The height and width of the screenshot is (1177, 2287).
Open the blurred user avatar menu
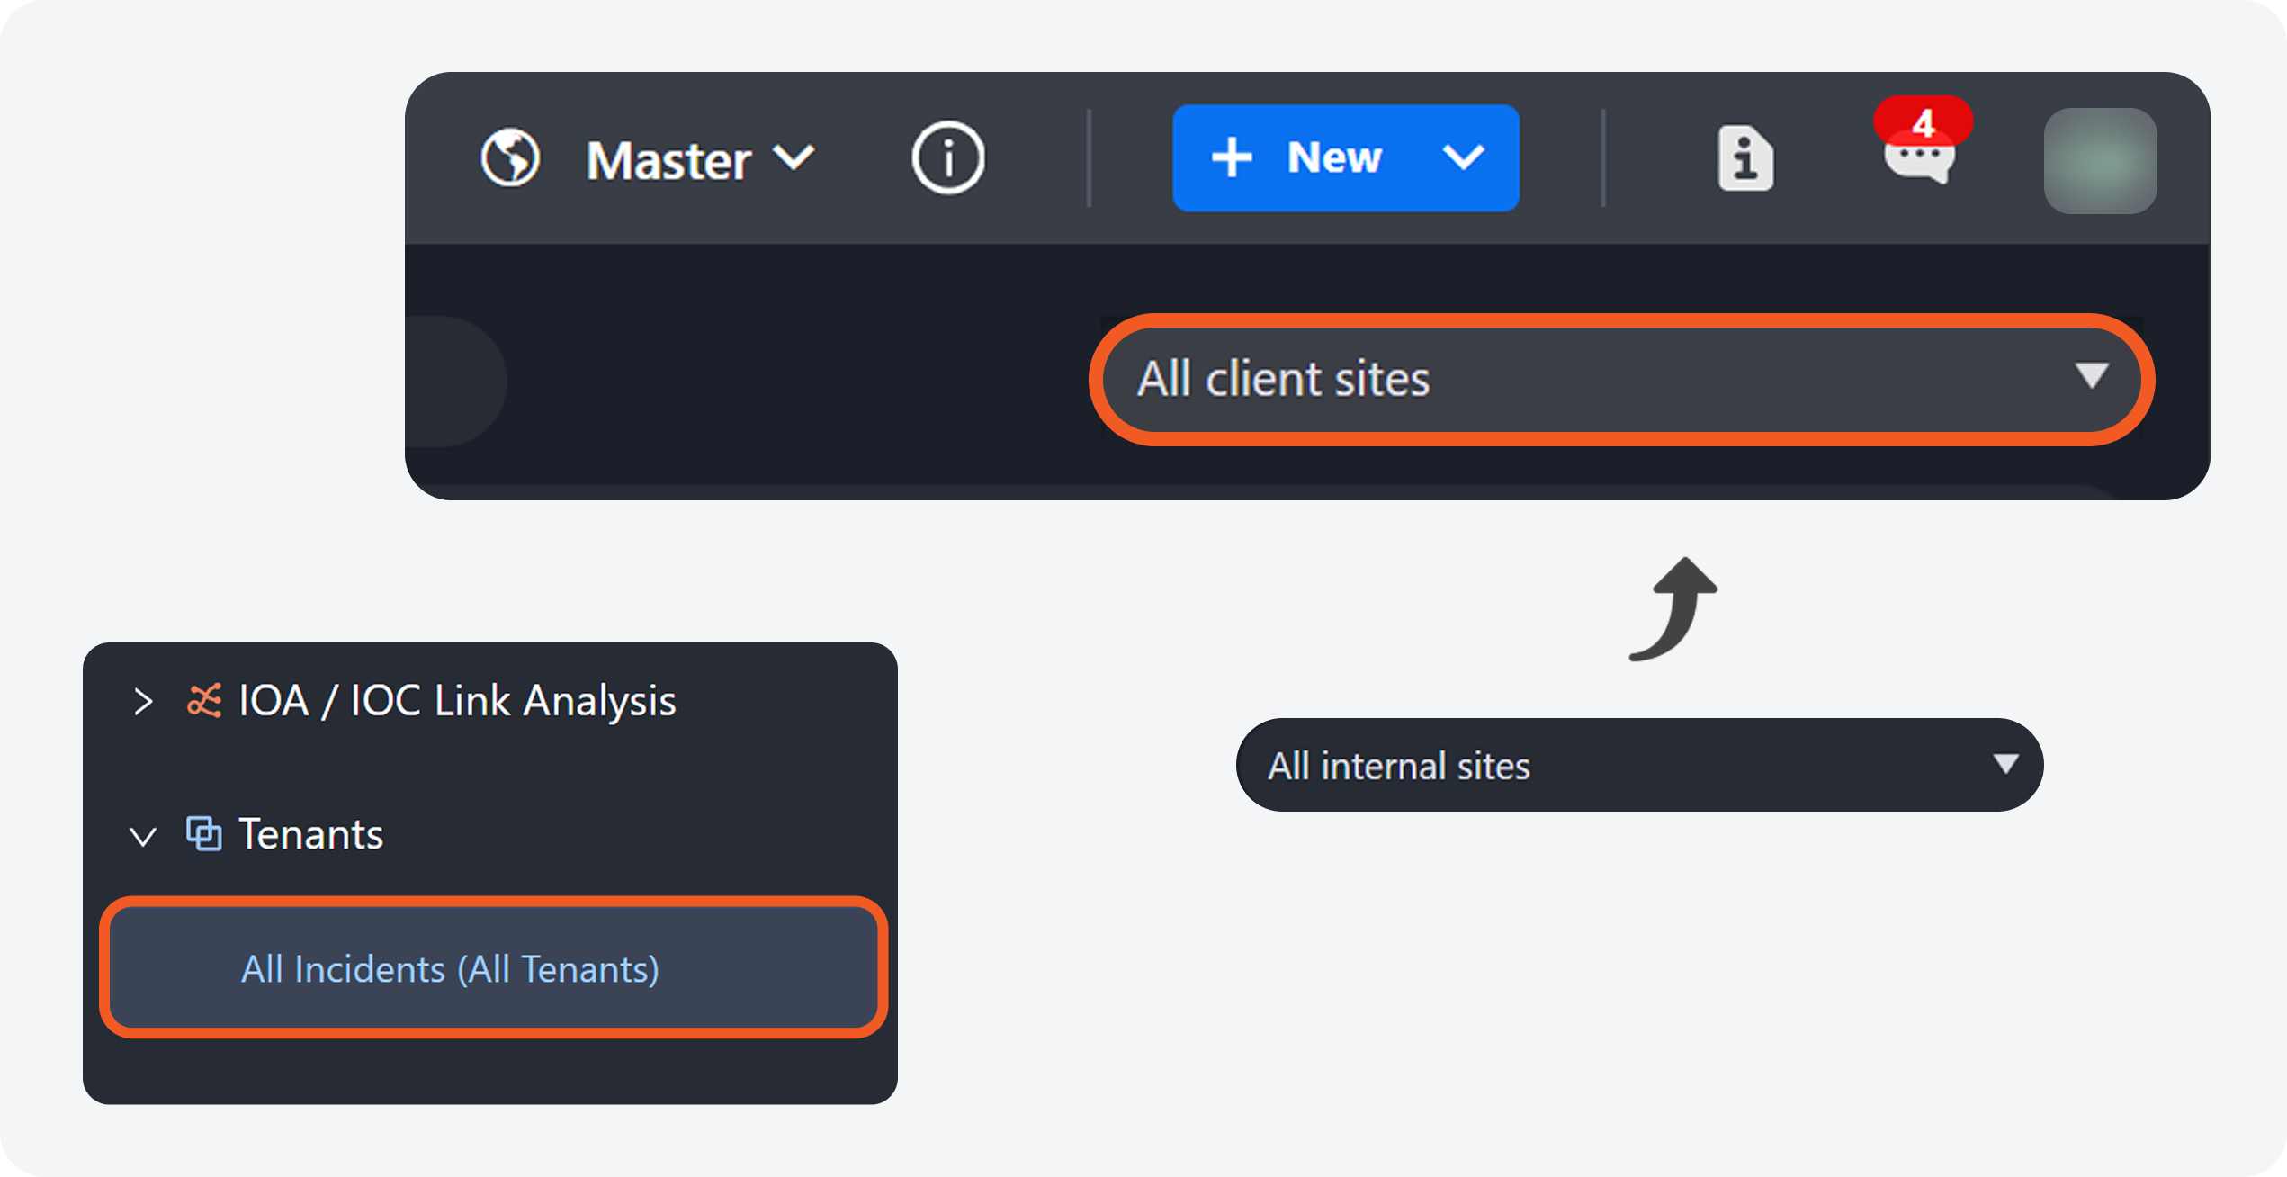coord(2099,161)
